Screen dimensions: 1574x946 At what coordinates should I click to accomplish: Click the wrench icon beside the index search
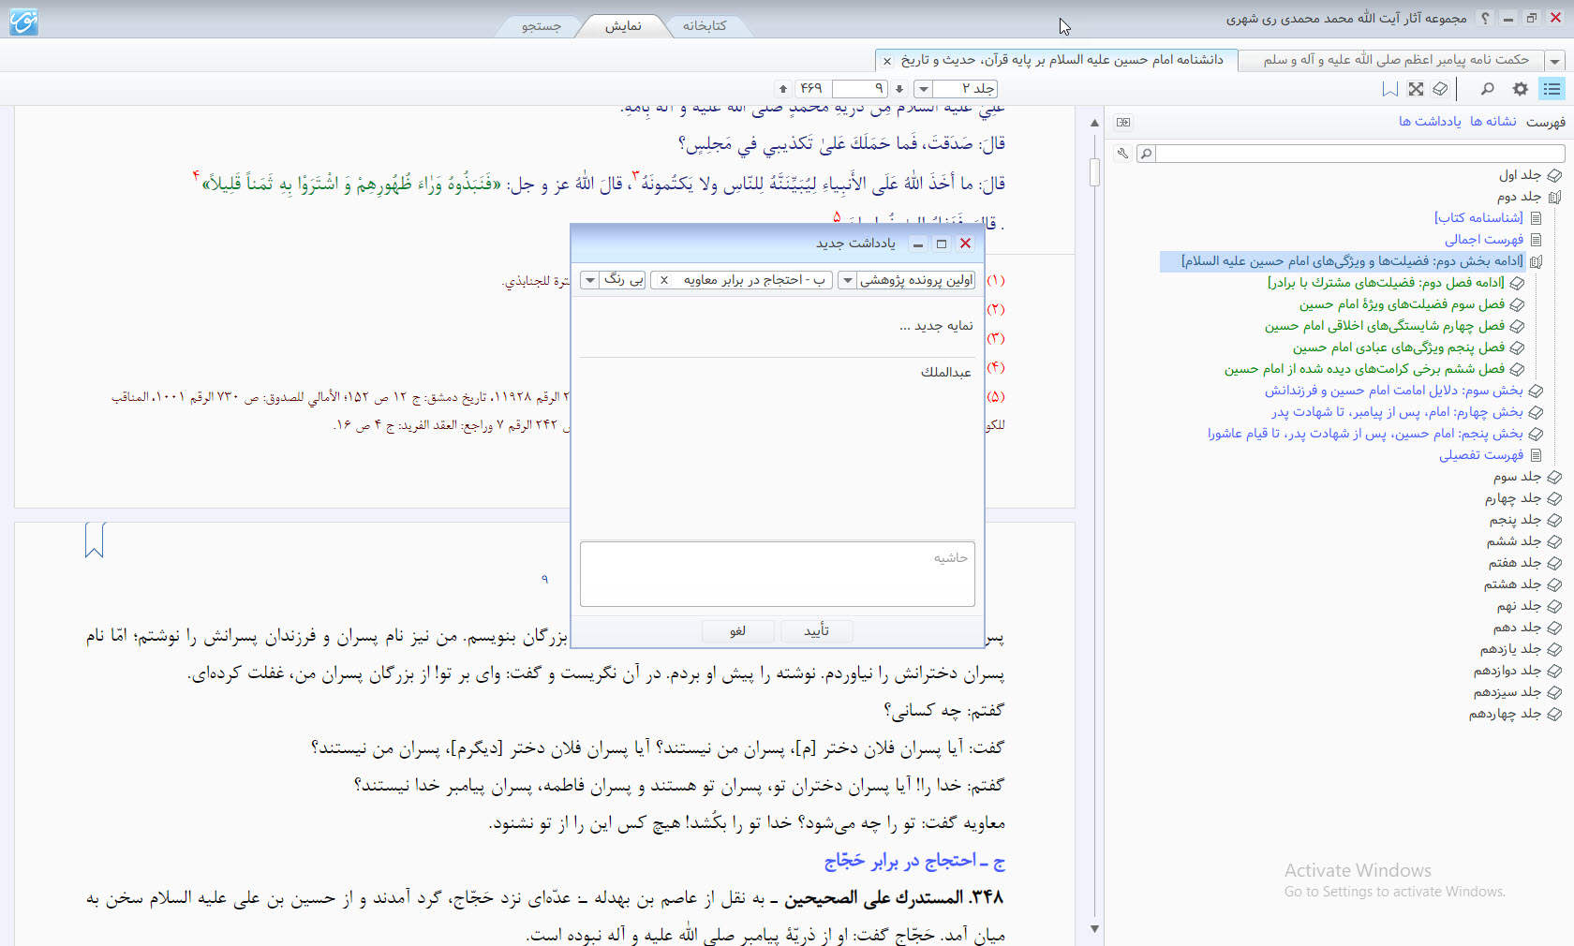[x=1122, y=153]
